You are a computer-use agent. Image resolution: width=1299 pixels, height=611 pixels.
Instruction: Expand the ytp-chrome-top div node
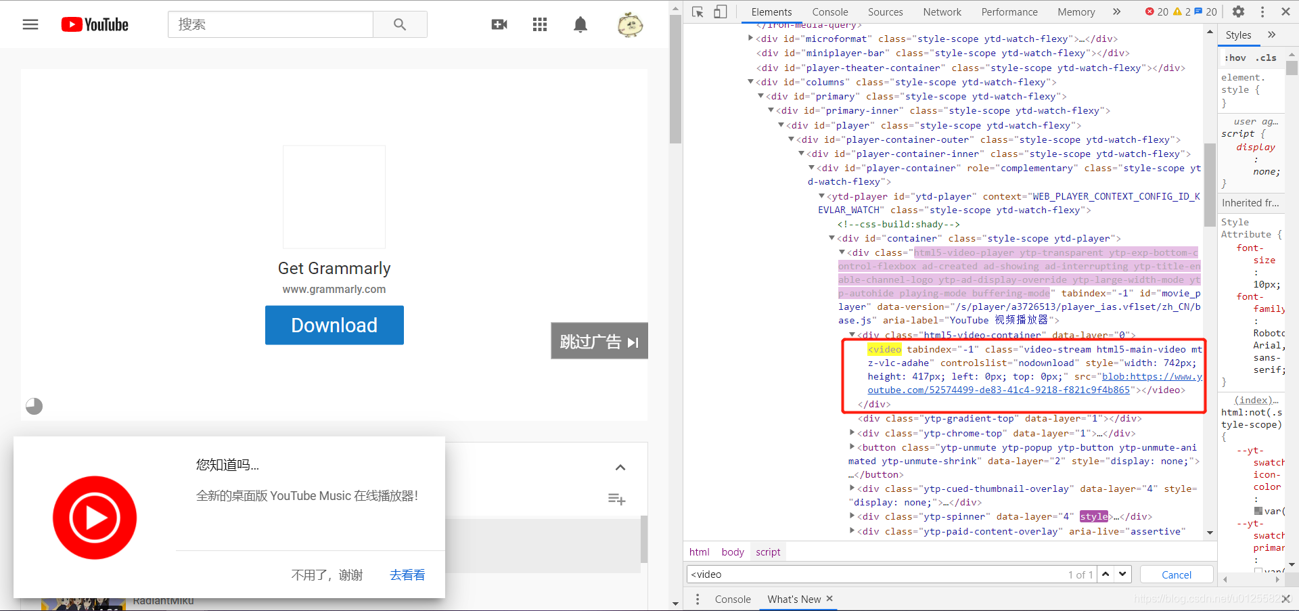pyautogui.click(x=852, y=433)
